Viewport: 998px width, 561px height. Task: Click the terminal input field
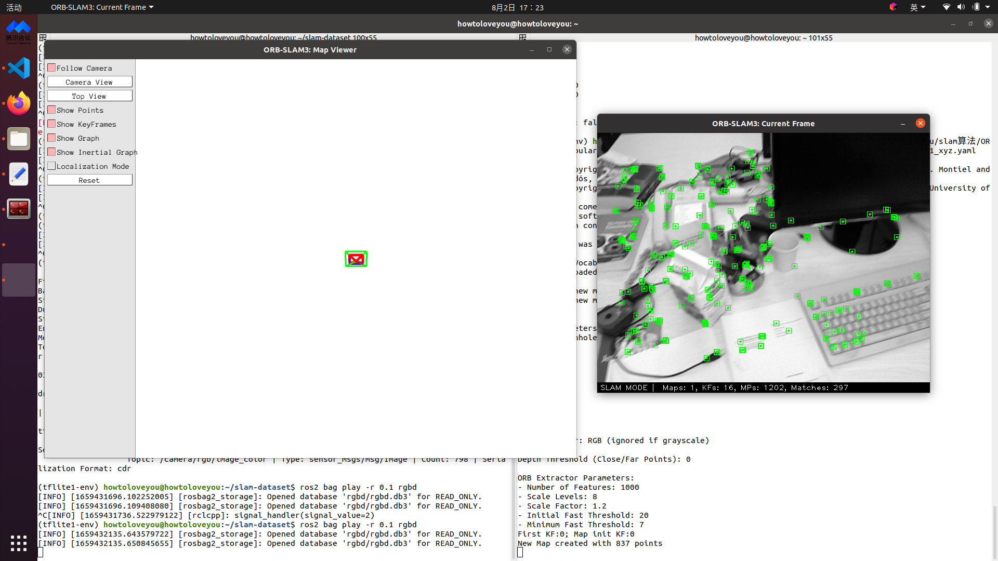pyautogui.click(x=43, y=552)
